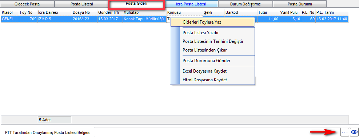359x139 pixels.
Task: Choose Excel Dosyasına Kaydet
Action: tap(213, 71)
